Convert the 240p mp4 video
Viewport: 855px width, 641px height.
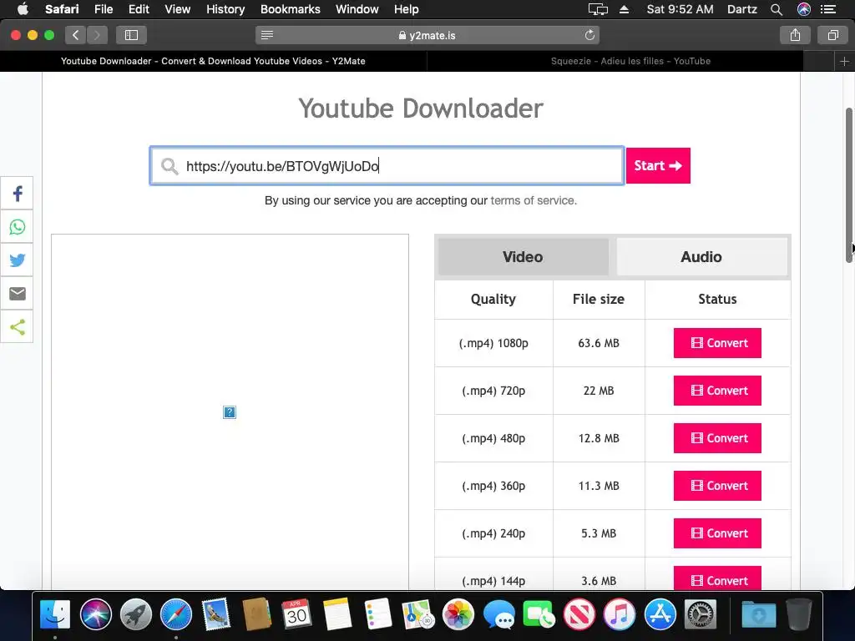tap(717, 533)
